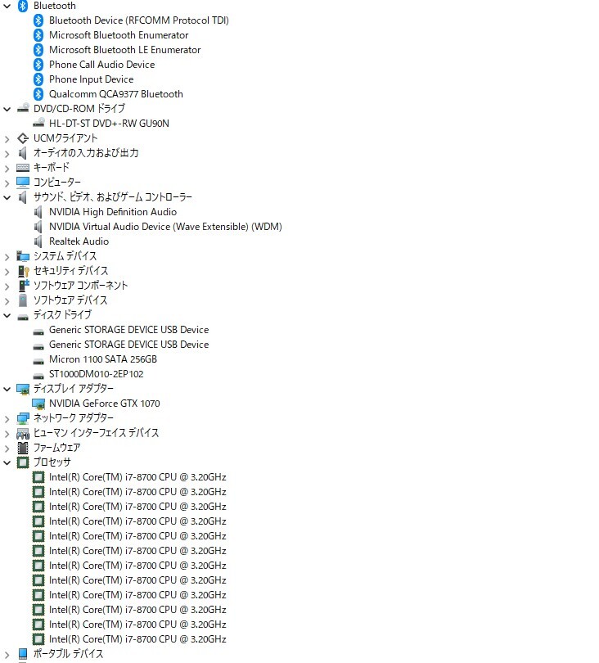
Task: Select NVIDIA High Definition Audio entry
Action: click(113, 212)
